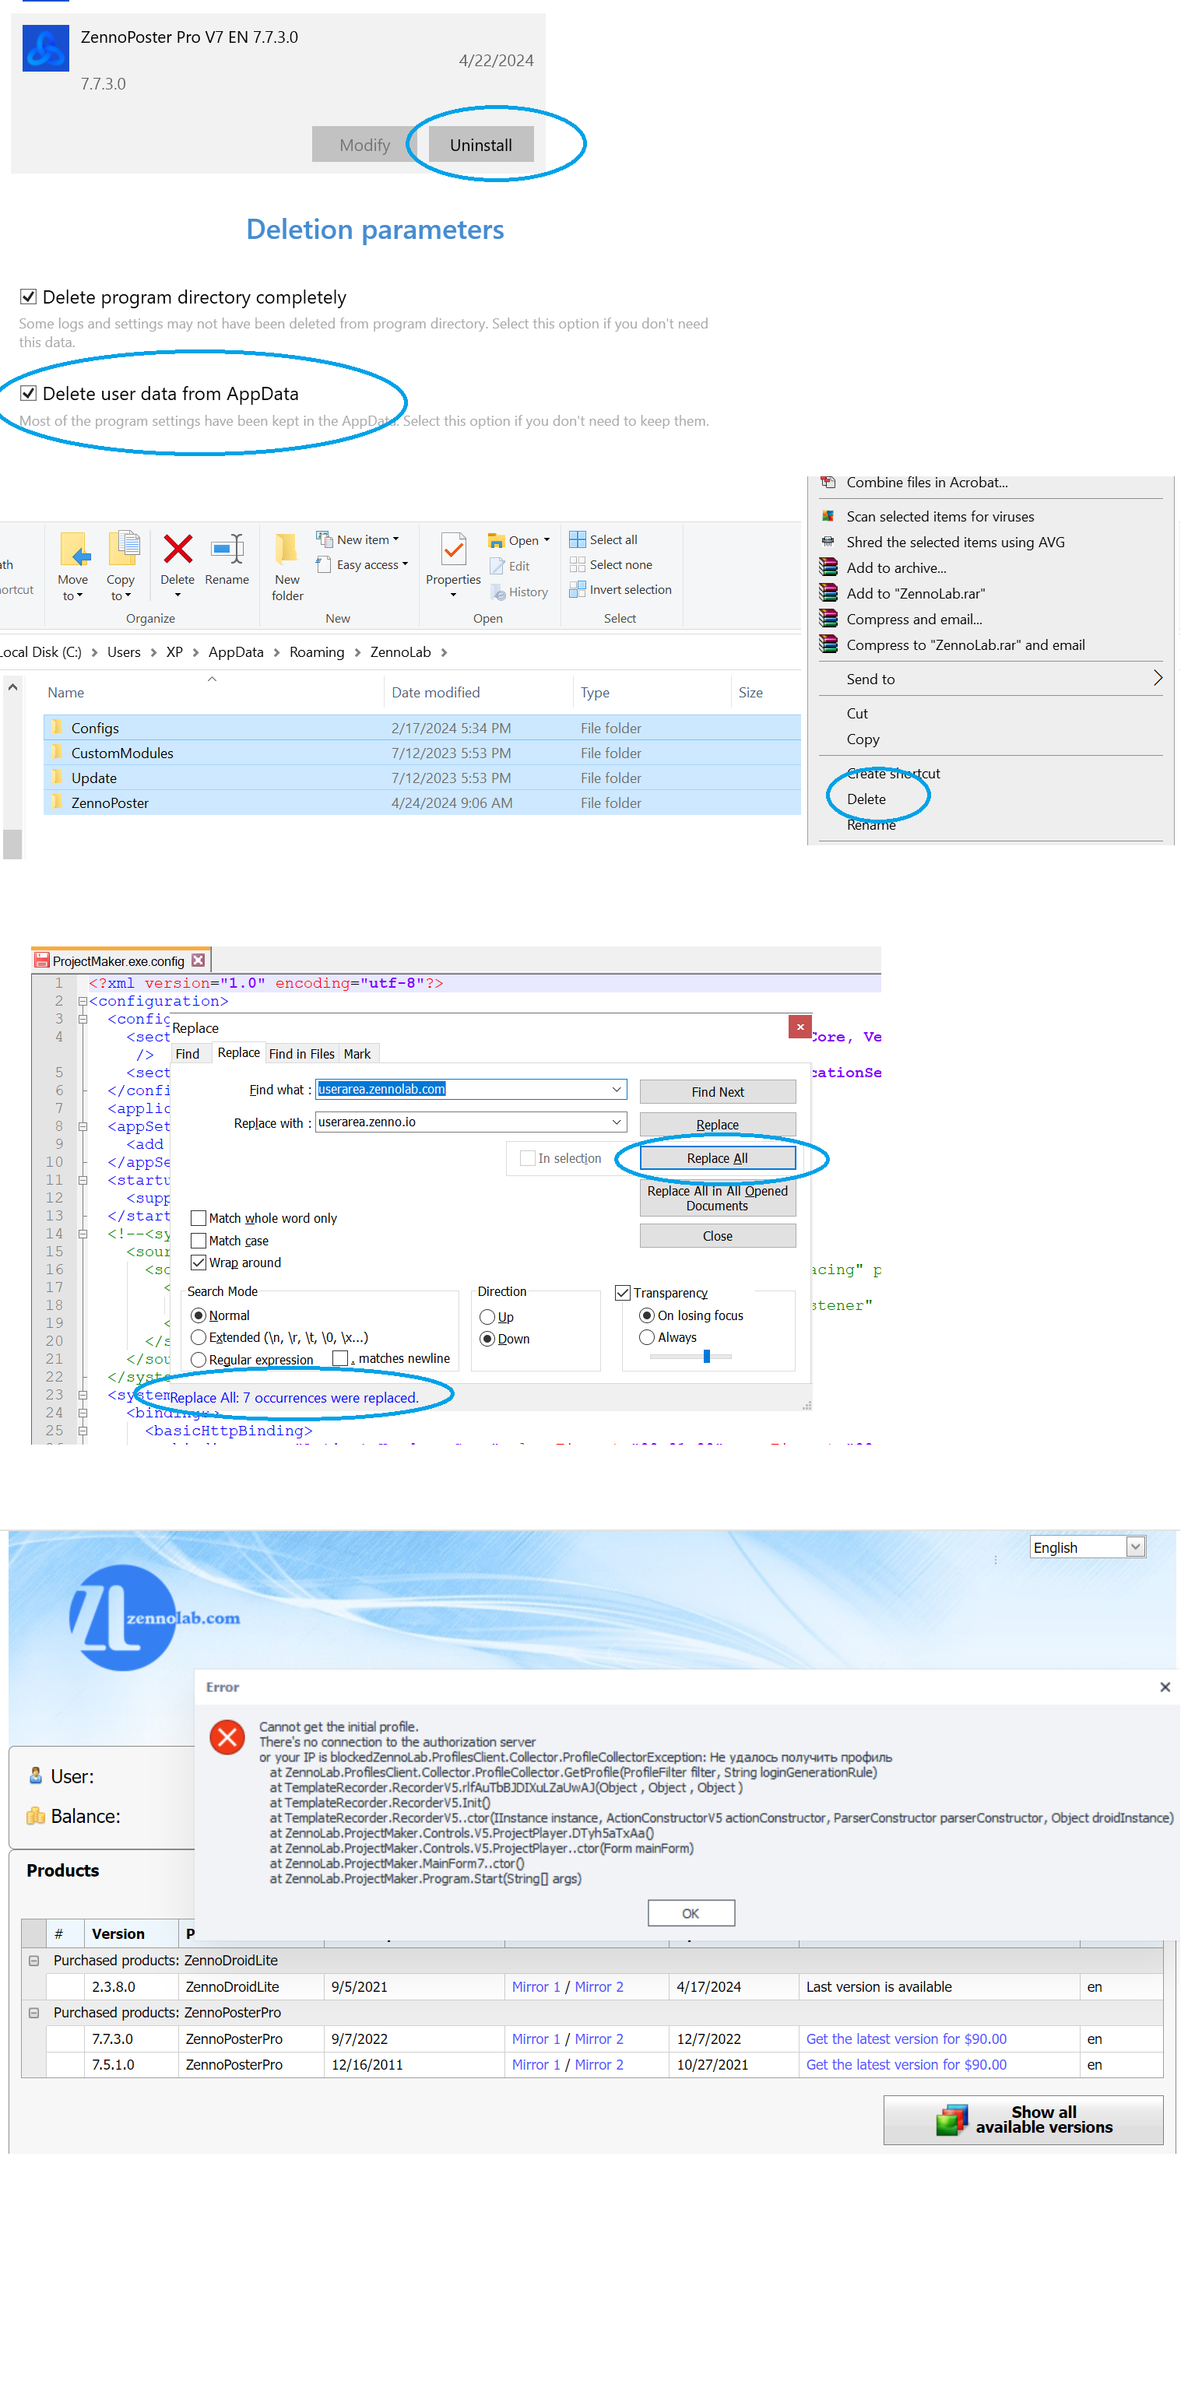Toggle Wrap around checkbox

point(198,1262)
